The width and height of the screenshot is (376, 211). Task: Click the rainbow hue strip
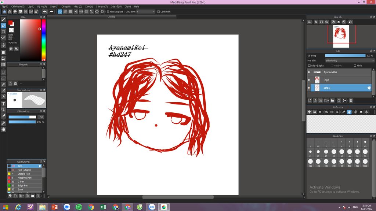[x=44, y=40]
